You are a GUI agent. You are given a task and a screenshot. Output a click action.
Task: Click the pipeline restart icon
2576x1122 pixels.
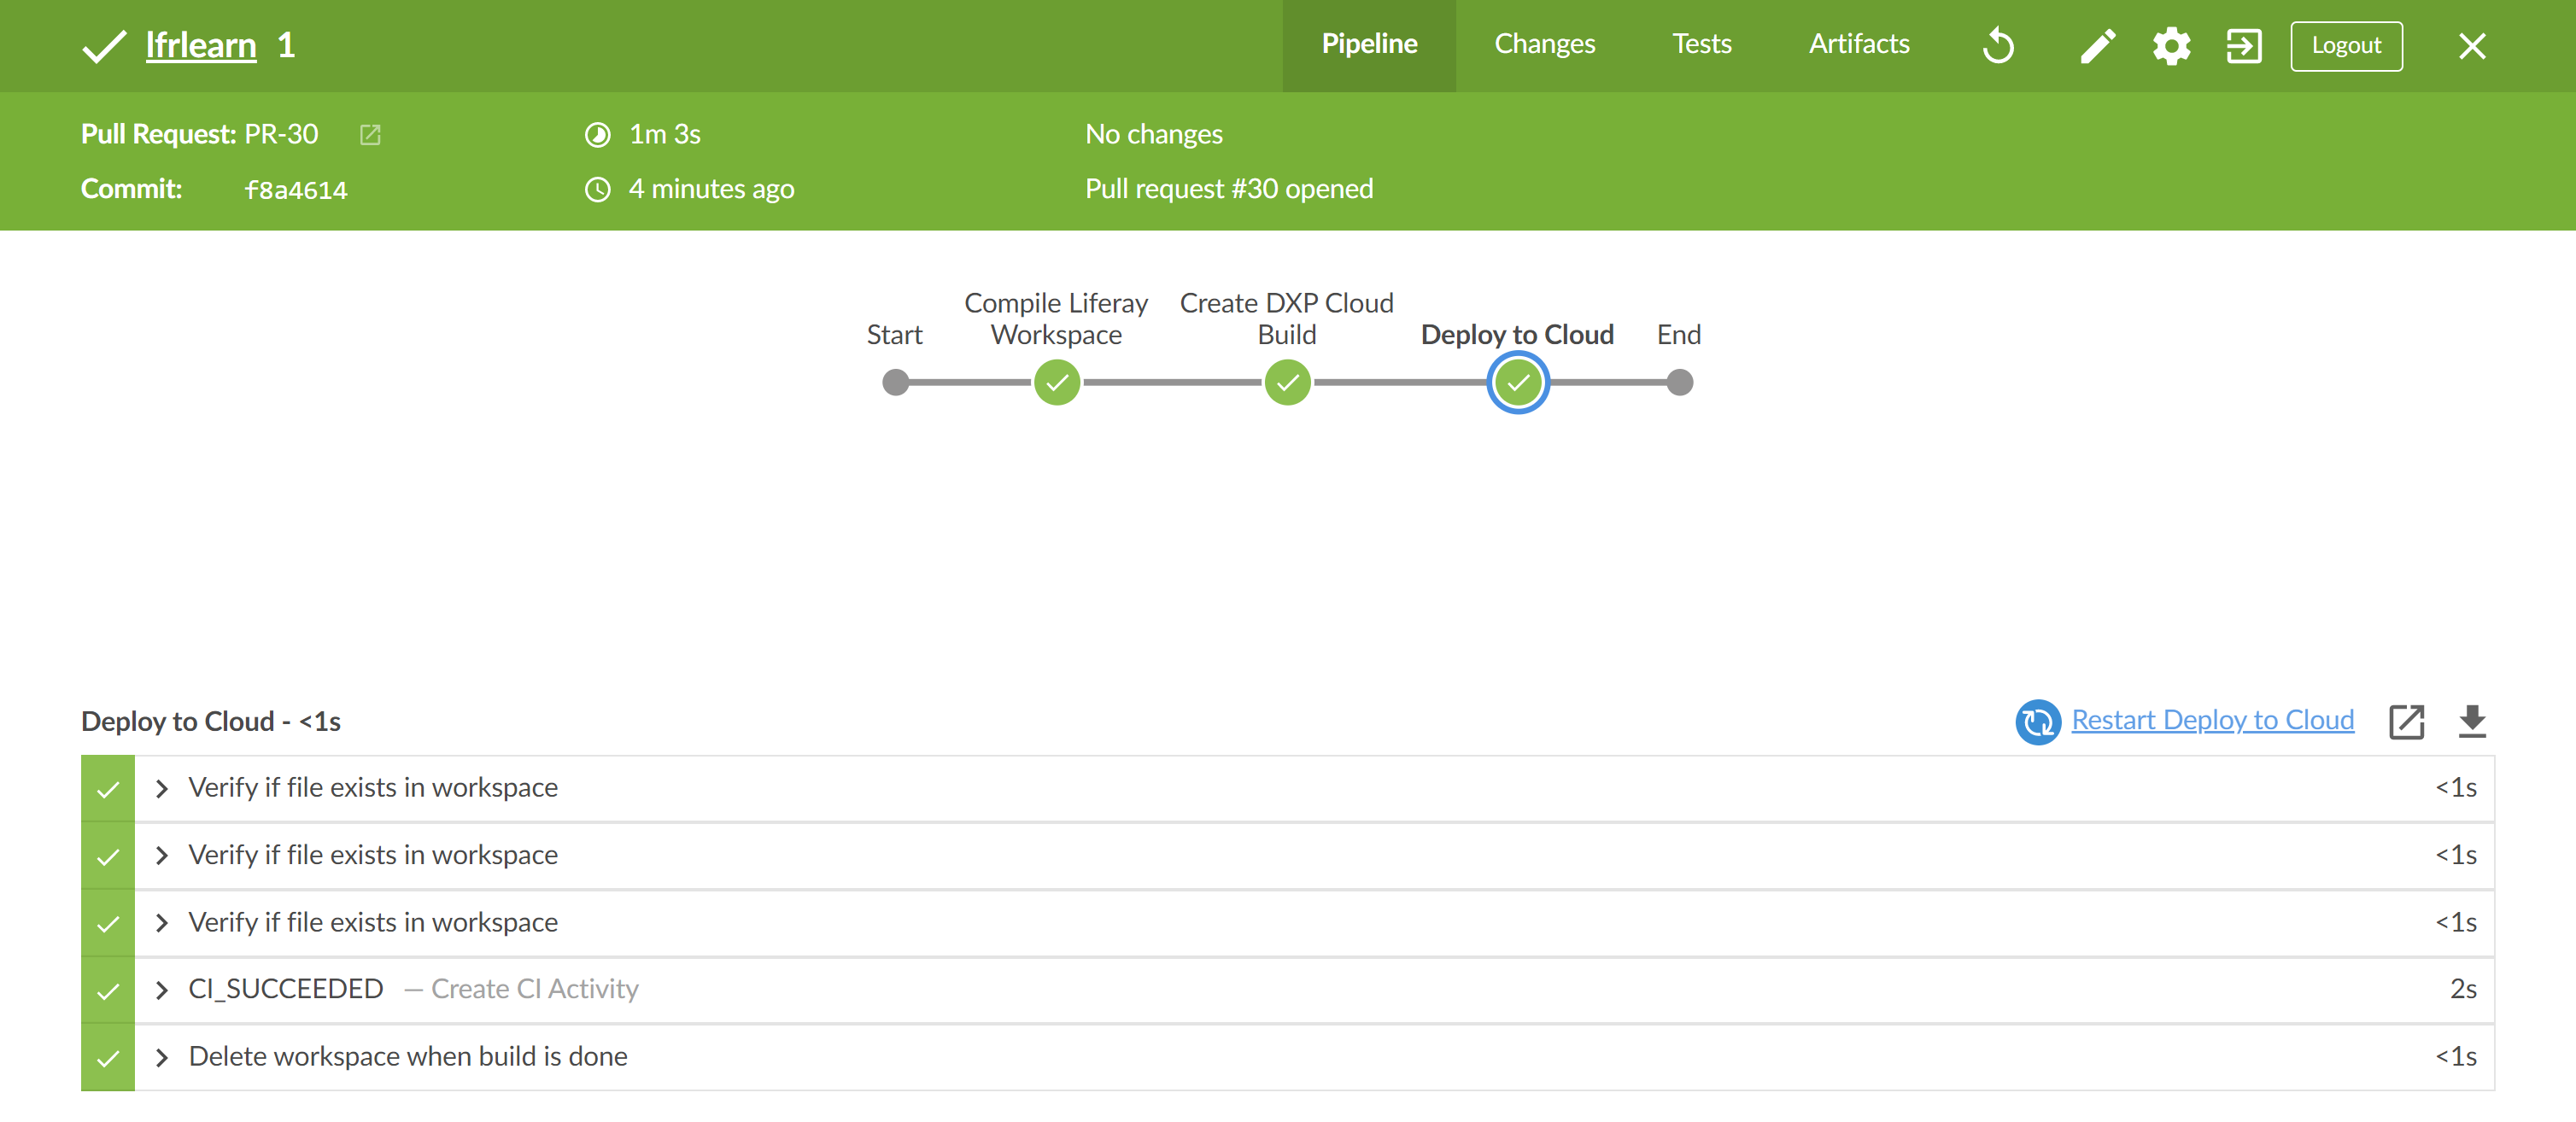[1999, 44]
